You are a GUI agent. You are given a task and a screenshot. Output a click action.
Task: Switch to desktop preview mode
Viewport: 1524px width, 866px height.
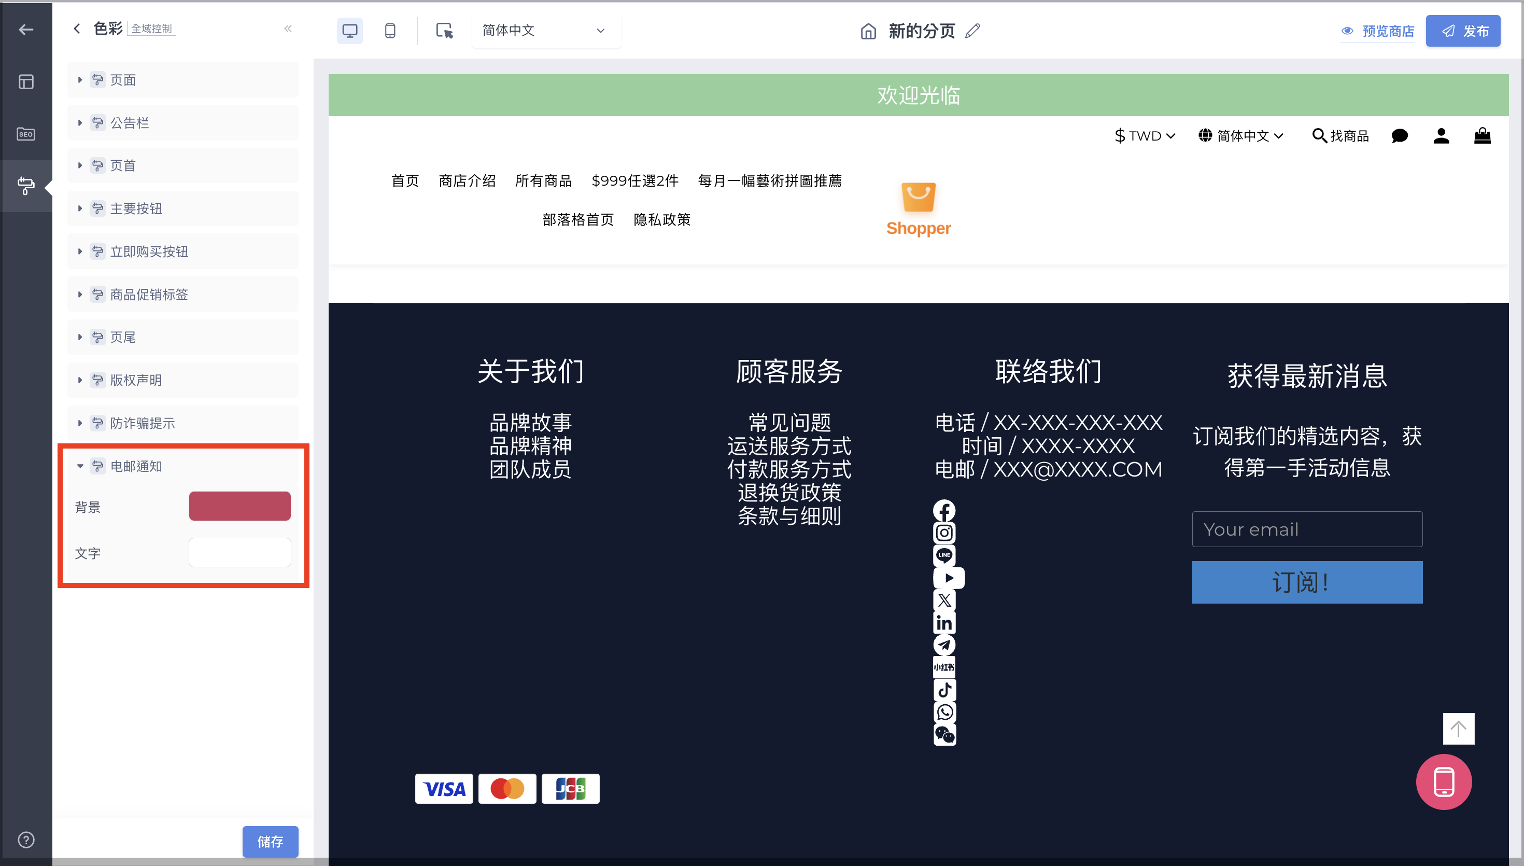click(349, 30)
